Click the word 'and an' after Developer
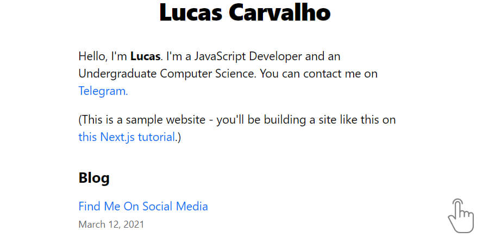Viewport: 489px width, 244px height. pos(323,57)
